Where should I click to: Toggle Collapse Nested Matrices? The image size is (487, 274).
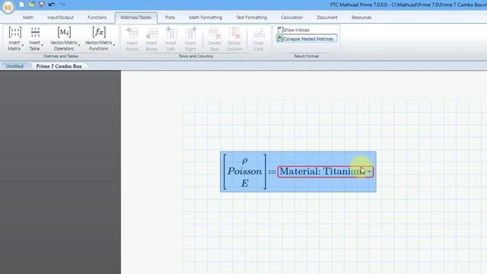point(306,39)
